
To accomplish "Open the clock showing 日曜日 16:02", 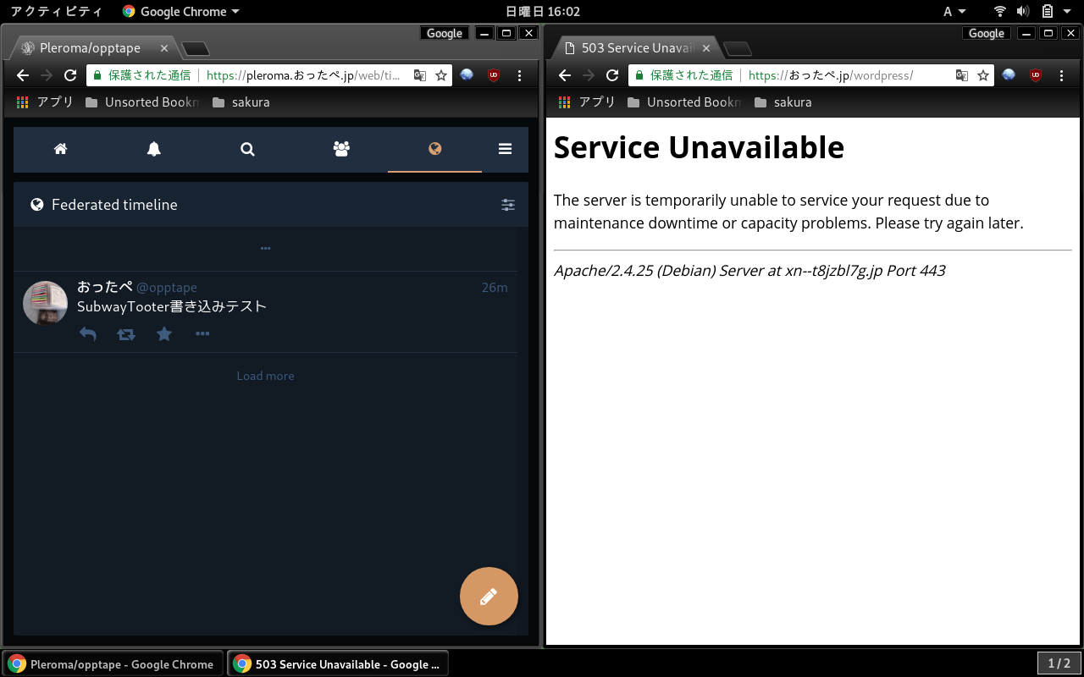I will tap(542, 11).
